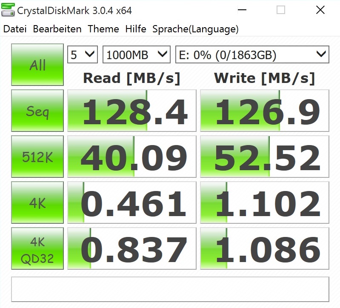Expand the 1000MB test size dropdown
340x308 pixels.
(136, 54)
